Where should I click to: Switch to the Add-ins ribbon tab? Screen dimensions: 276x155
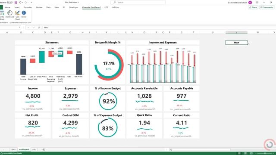coord(116,7)
